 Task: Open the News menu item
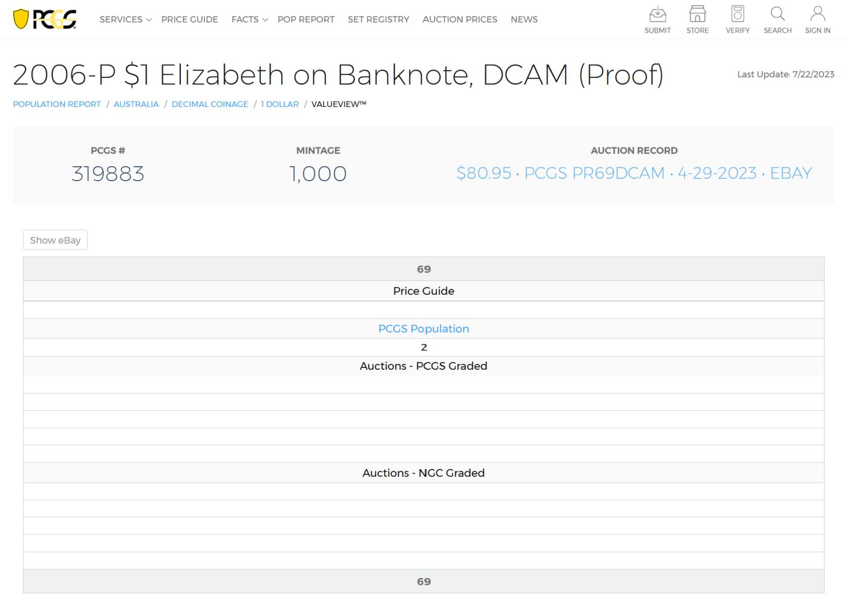click(x=524, y=19)
